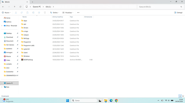The image size is (185, 103).
Task: Click the OneDrive cloud tray icon
Action: [x=162, y=100]
